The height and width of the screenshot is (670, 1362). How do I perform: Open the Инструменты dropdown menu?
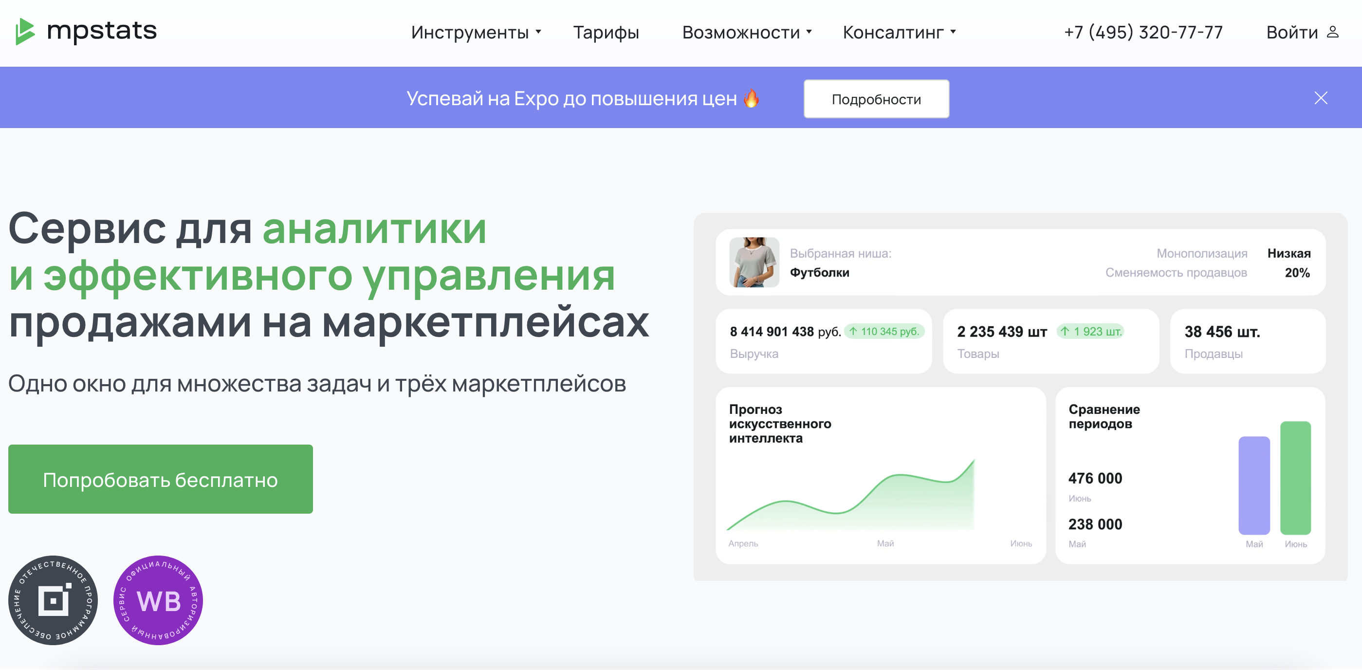click(x=476, y=32)
